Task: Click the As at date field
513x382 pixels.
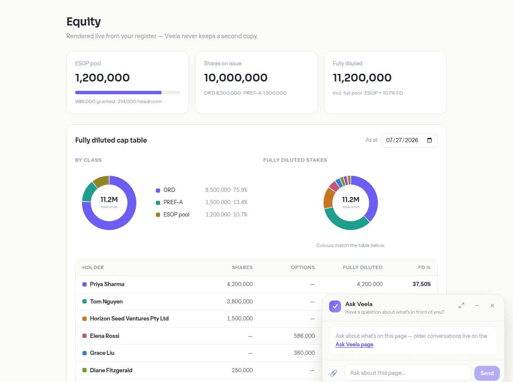Action: 409,140
